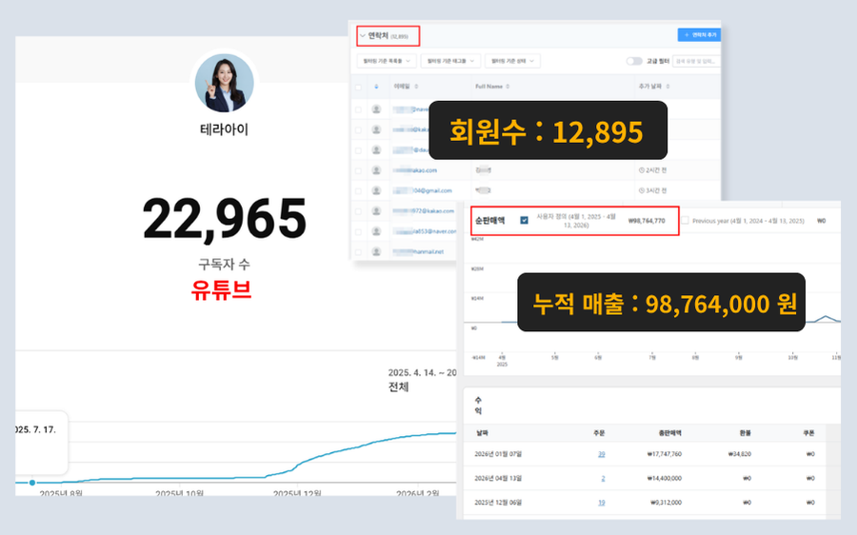Tick the select-all checkbox in contacts header

[x=359, y=87]
